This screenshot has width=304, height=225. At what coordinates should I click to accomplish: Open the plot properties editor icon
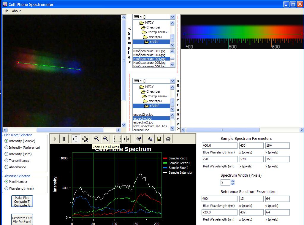point(138,139)
